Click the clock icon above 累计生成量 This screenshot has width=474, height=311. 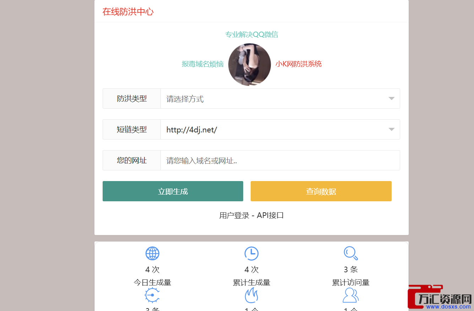(251, 253)
